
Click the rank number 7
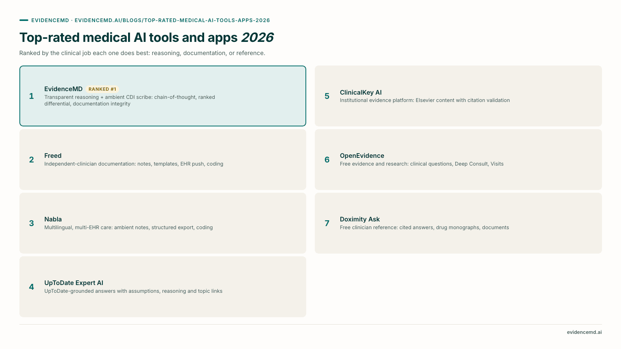click(327, 223)
